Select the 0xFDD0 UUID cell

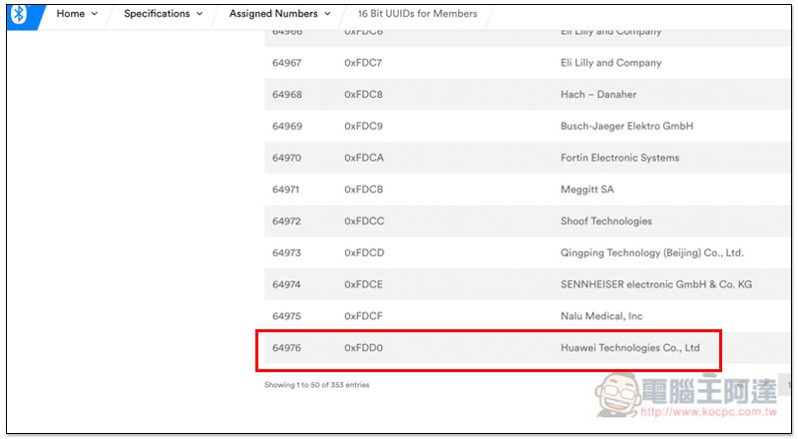(x=364, y=348)
